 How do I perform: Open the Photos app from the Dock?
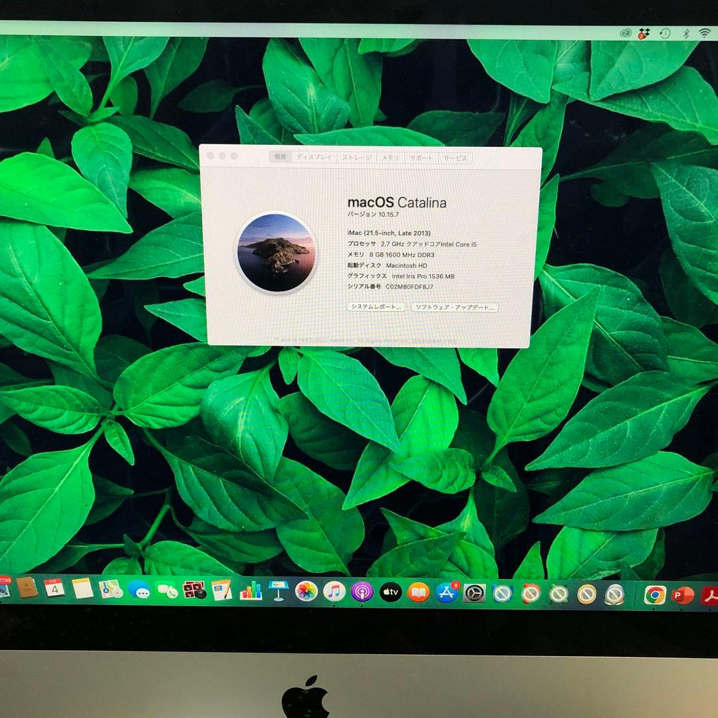coord(304,591)
